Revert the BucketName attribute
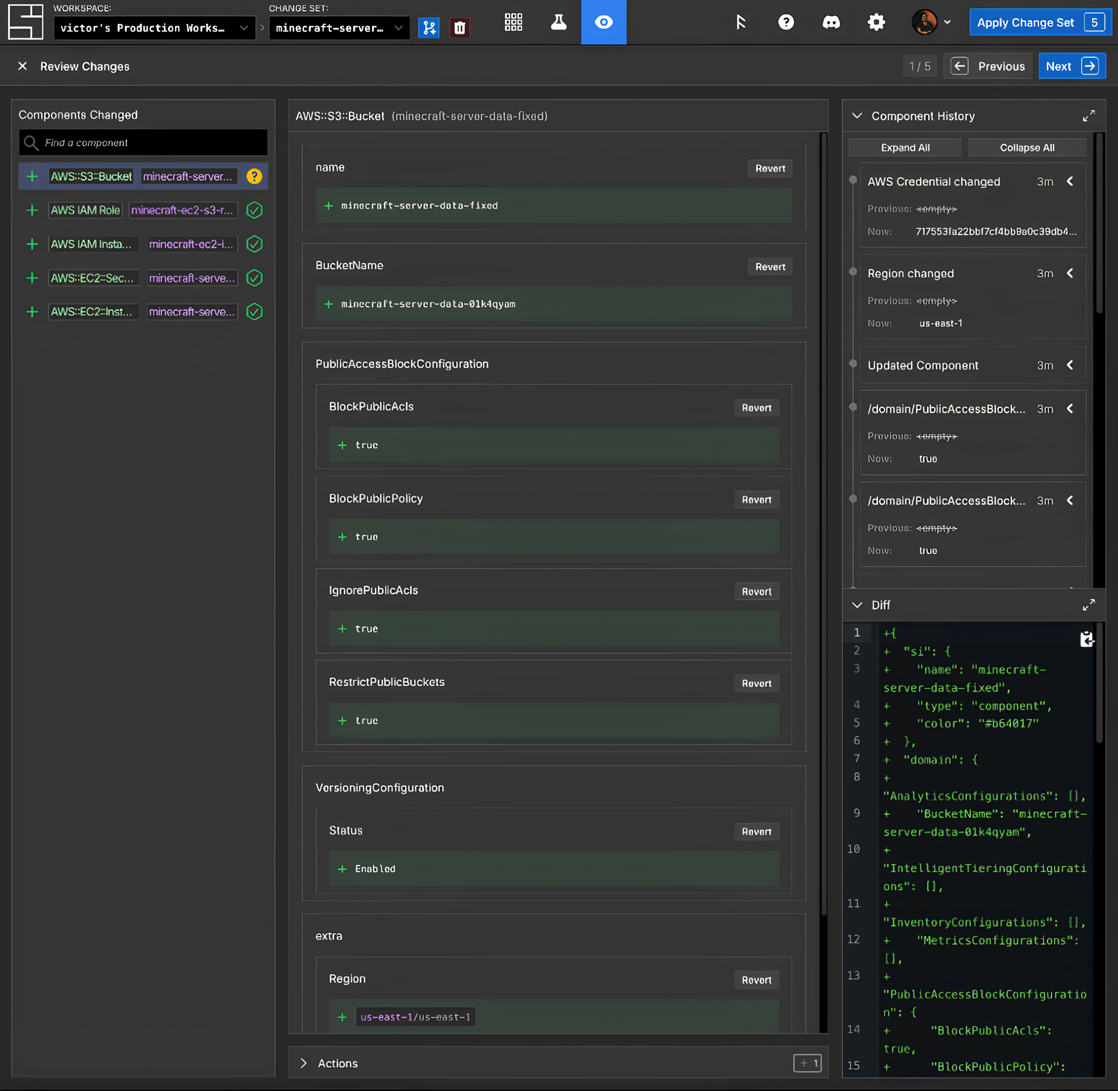Image resolution: width=1118 pixels, height=1091 pixels. tap(770, 267)
